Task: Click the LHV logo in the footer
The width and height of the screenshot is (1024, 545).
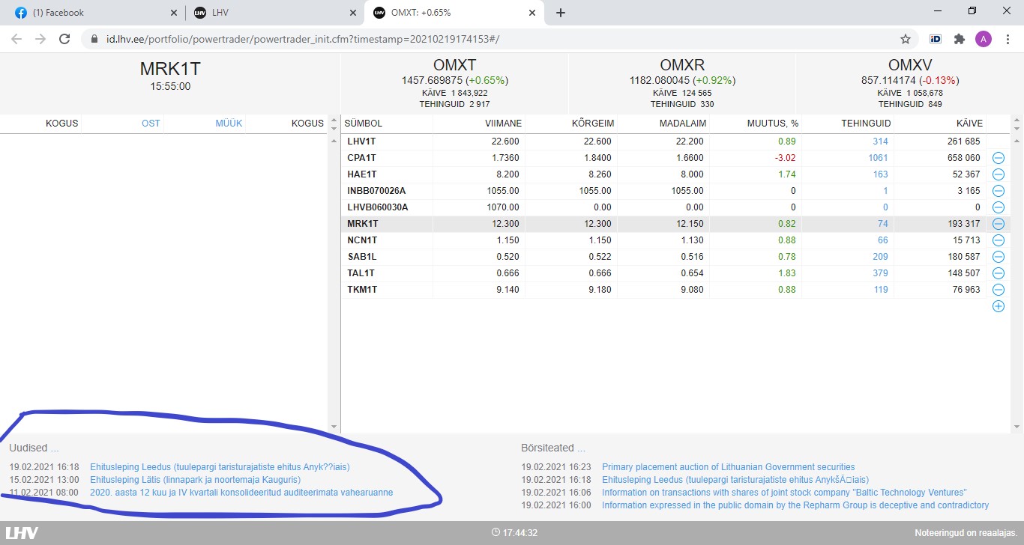Action: [22, 533]
